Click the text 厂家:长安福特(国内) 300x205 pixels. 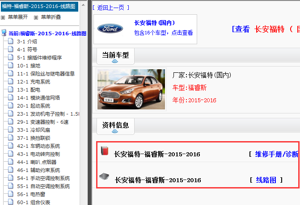click(202, 75)
